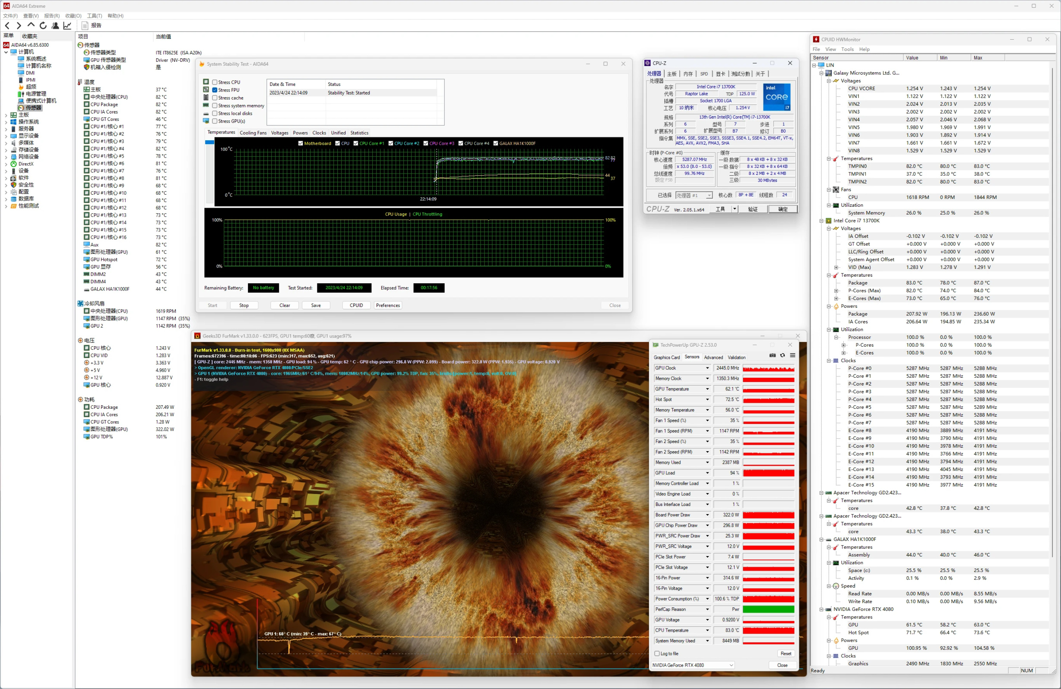Click AIDA64 back navigation arrow

7,25
